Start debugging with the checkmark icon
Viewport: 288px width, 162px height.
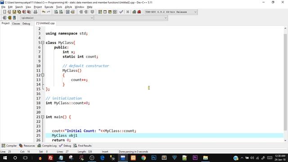point(121,12)
